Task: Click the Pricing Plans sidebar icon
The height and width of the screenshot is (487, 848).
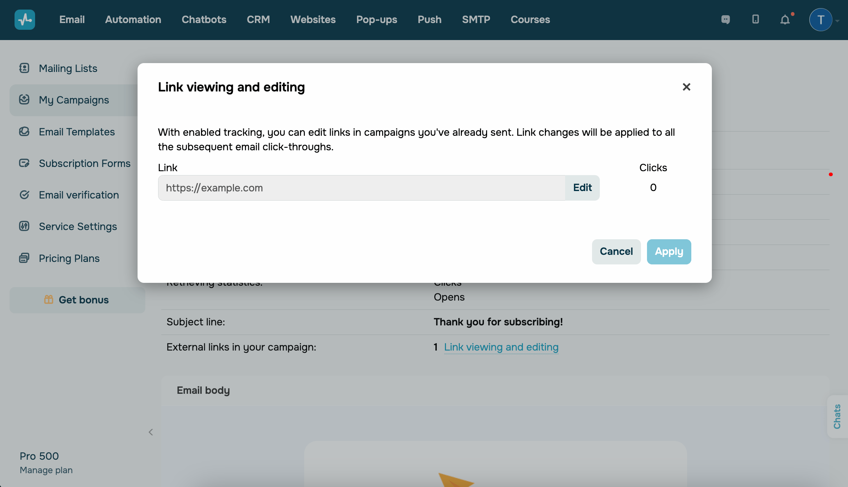Action: point(24,258)
